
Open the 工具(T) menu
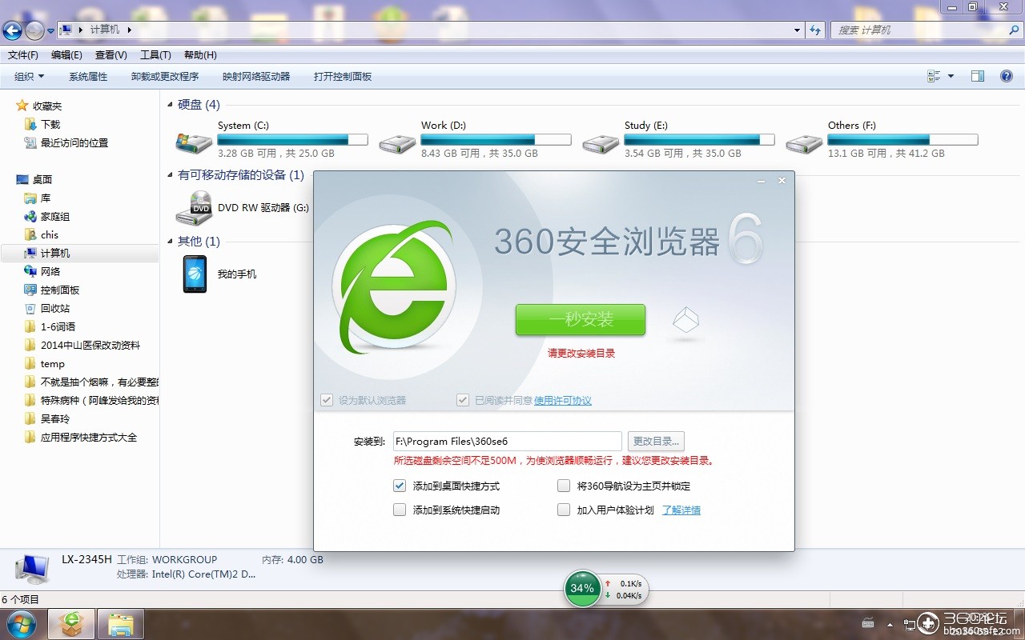coord(155,55)
